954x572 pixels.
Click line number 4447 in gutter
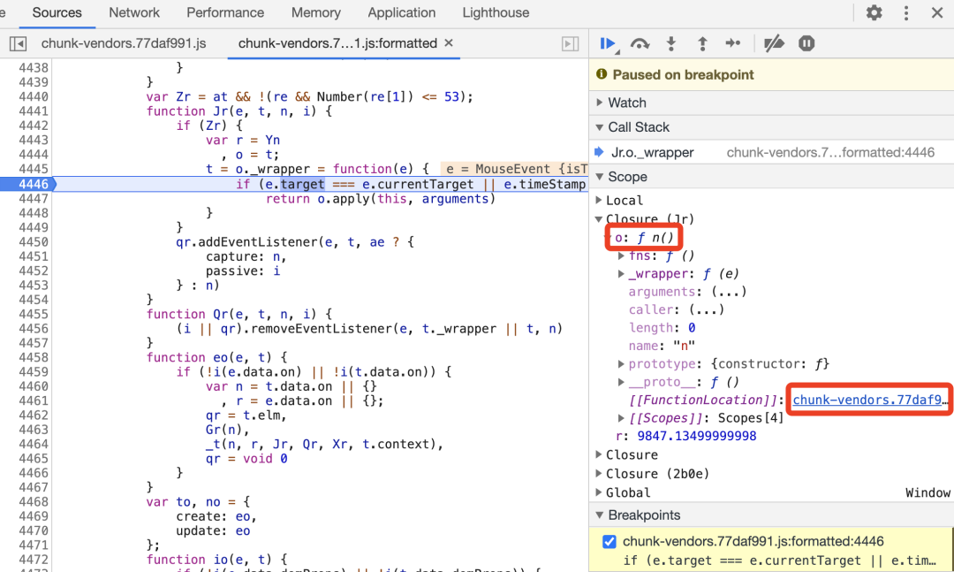34,199
